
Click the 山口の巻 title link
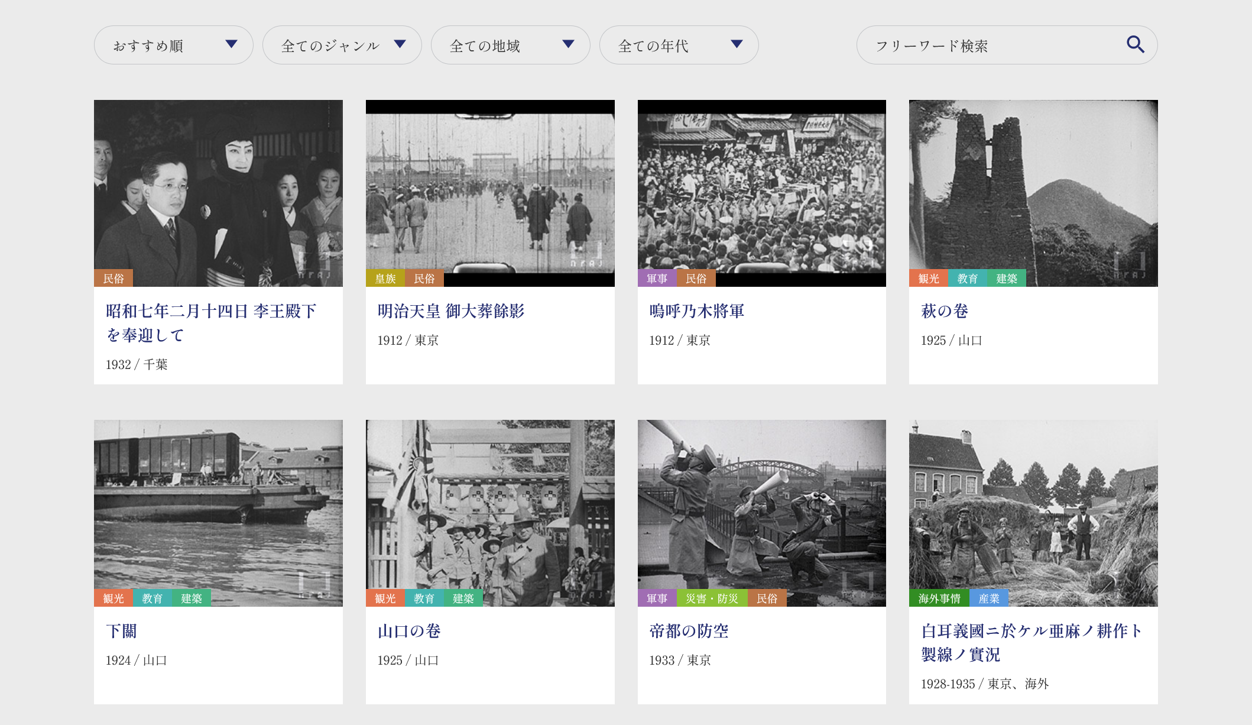409,631
